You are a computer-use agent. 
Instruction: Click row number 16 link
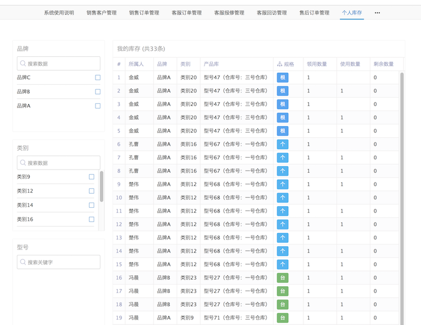click(x=119, y=278)
